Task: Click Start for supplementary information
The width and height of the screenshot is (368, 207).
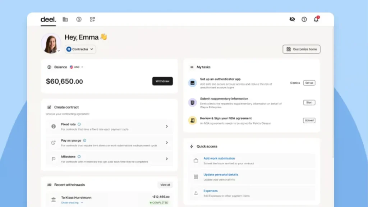Action: (309, 102)
